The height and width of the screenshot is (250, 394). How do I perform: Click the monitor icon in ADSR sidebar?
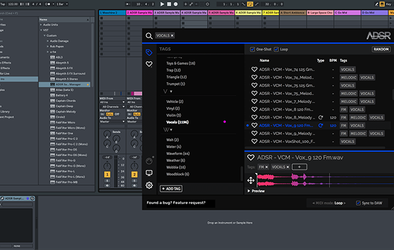pos(149,172)
